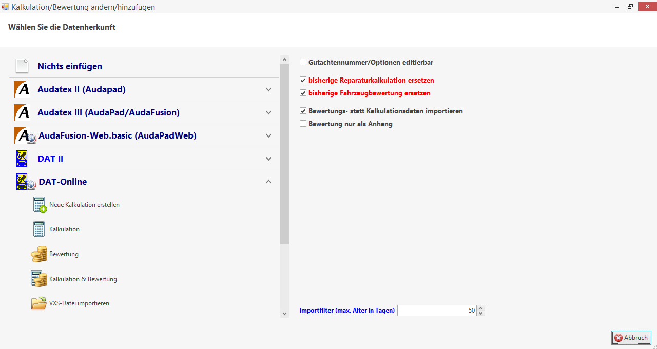The width and height of the screenshot is (657, 349).
Task: Click the calculator-and-coins icon for Kalkulation & Bewertung
Action: coord(39,279)
